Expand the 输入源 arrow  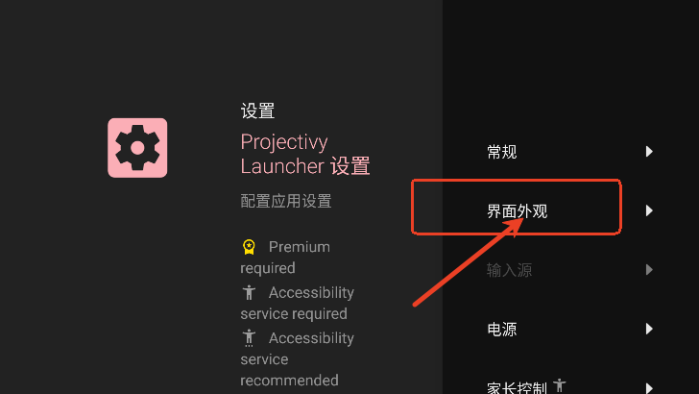point(649,269)
